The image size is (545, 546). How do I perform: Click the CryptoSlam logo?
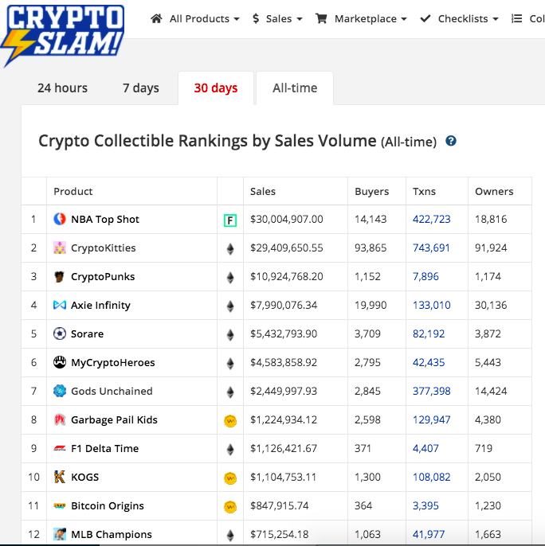tap(62, 33)
